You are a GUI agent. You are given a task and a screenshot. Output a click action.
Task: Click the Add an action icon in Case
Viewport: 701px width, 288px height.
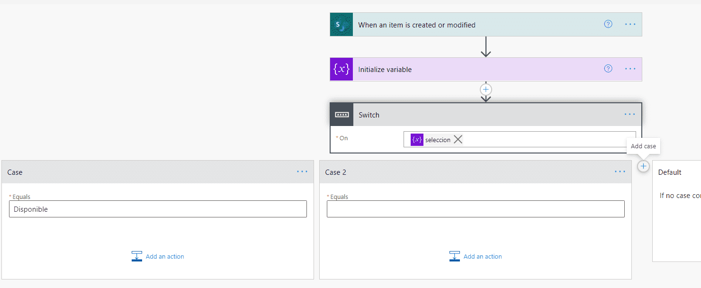click(137, 256)
